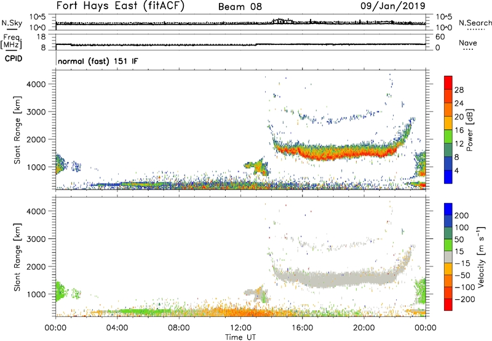492x341 pixels.
Task: Select the "4" tick on Power color bar
Action: [x=456, y=170]
